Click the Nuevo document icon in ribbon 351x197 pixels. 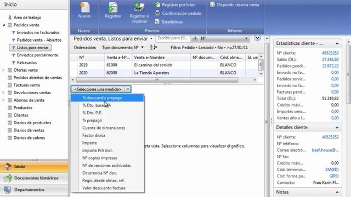point(84,7)
